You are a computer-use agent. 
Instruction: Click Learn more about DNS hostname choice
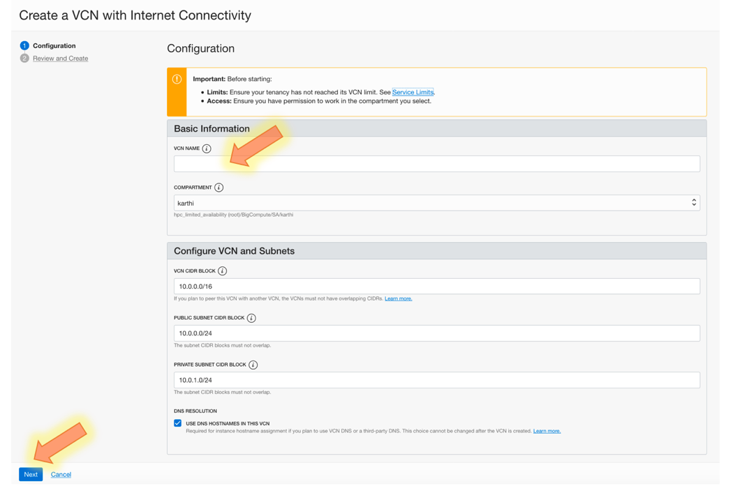(547, 431)
